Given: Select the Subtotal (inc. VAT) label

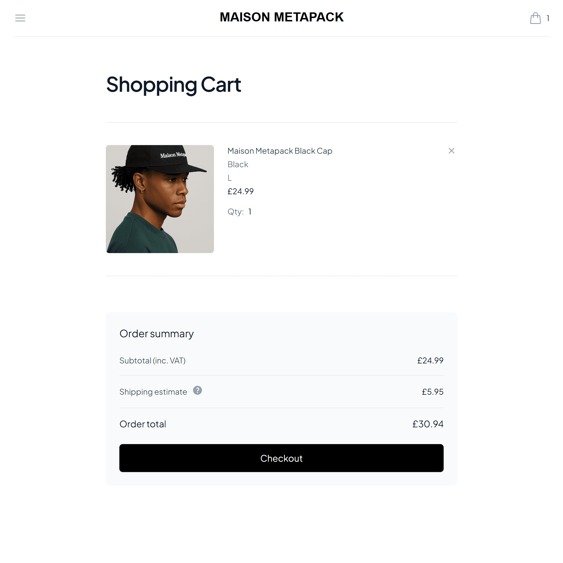Looking at the screenshot, I should pos(152,361).
